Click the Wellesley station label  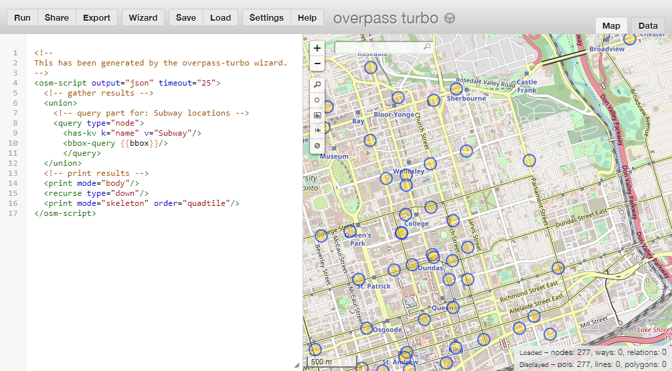point(408,171)
